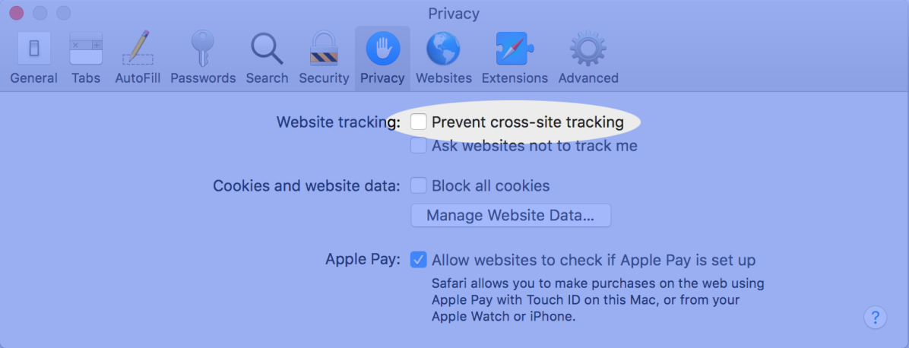This screenshot has height=348, width=909.
Task: Open the Security padlock icon
Action: tap(324, 48)
